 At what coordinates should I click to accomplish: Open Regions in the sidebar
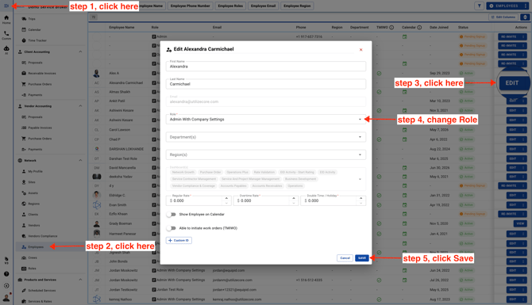tap(33, 204)
